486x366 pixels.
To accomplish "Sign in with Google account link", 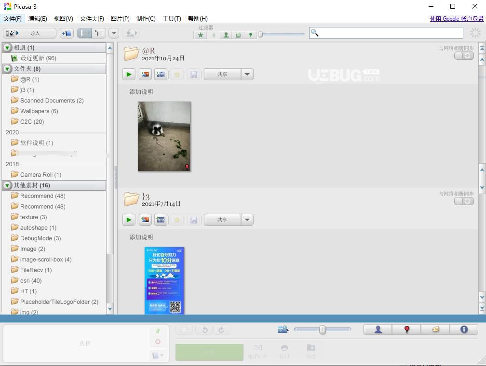I will (457, 19).
